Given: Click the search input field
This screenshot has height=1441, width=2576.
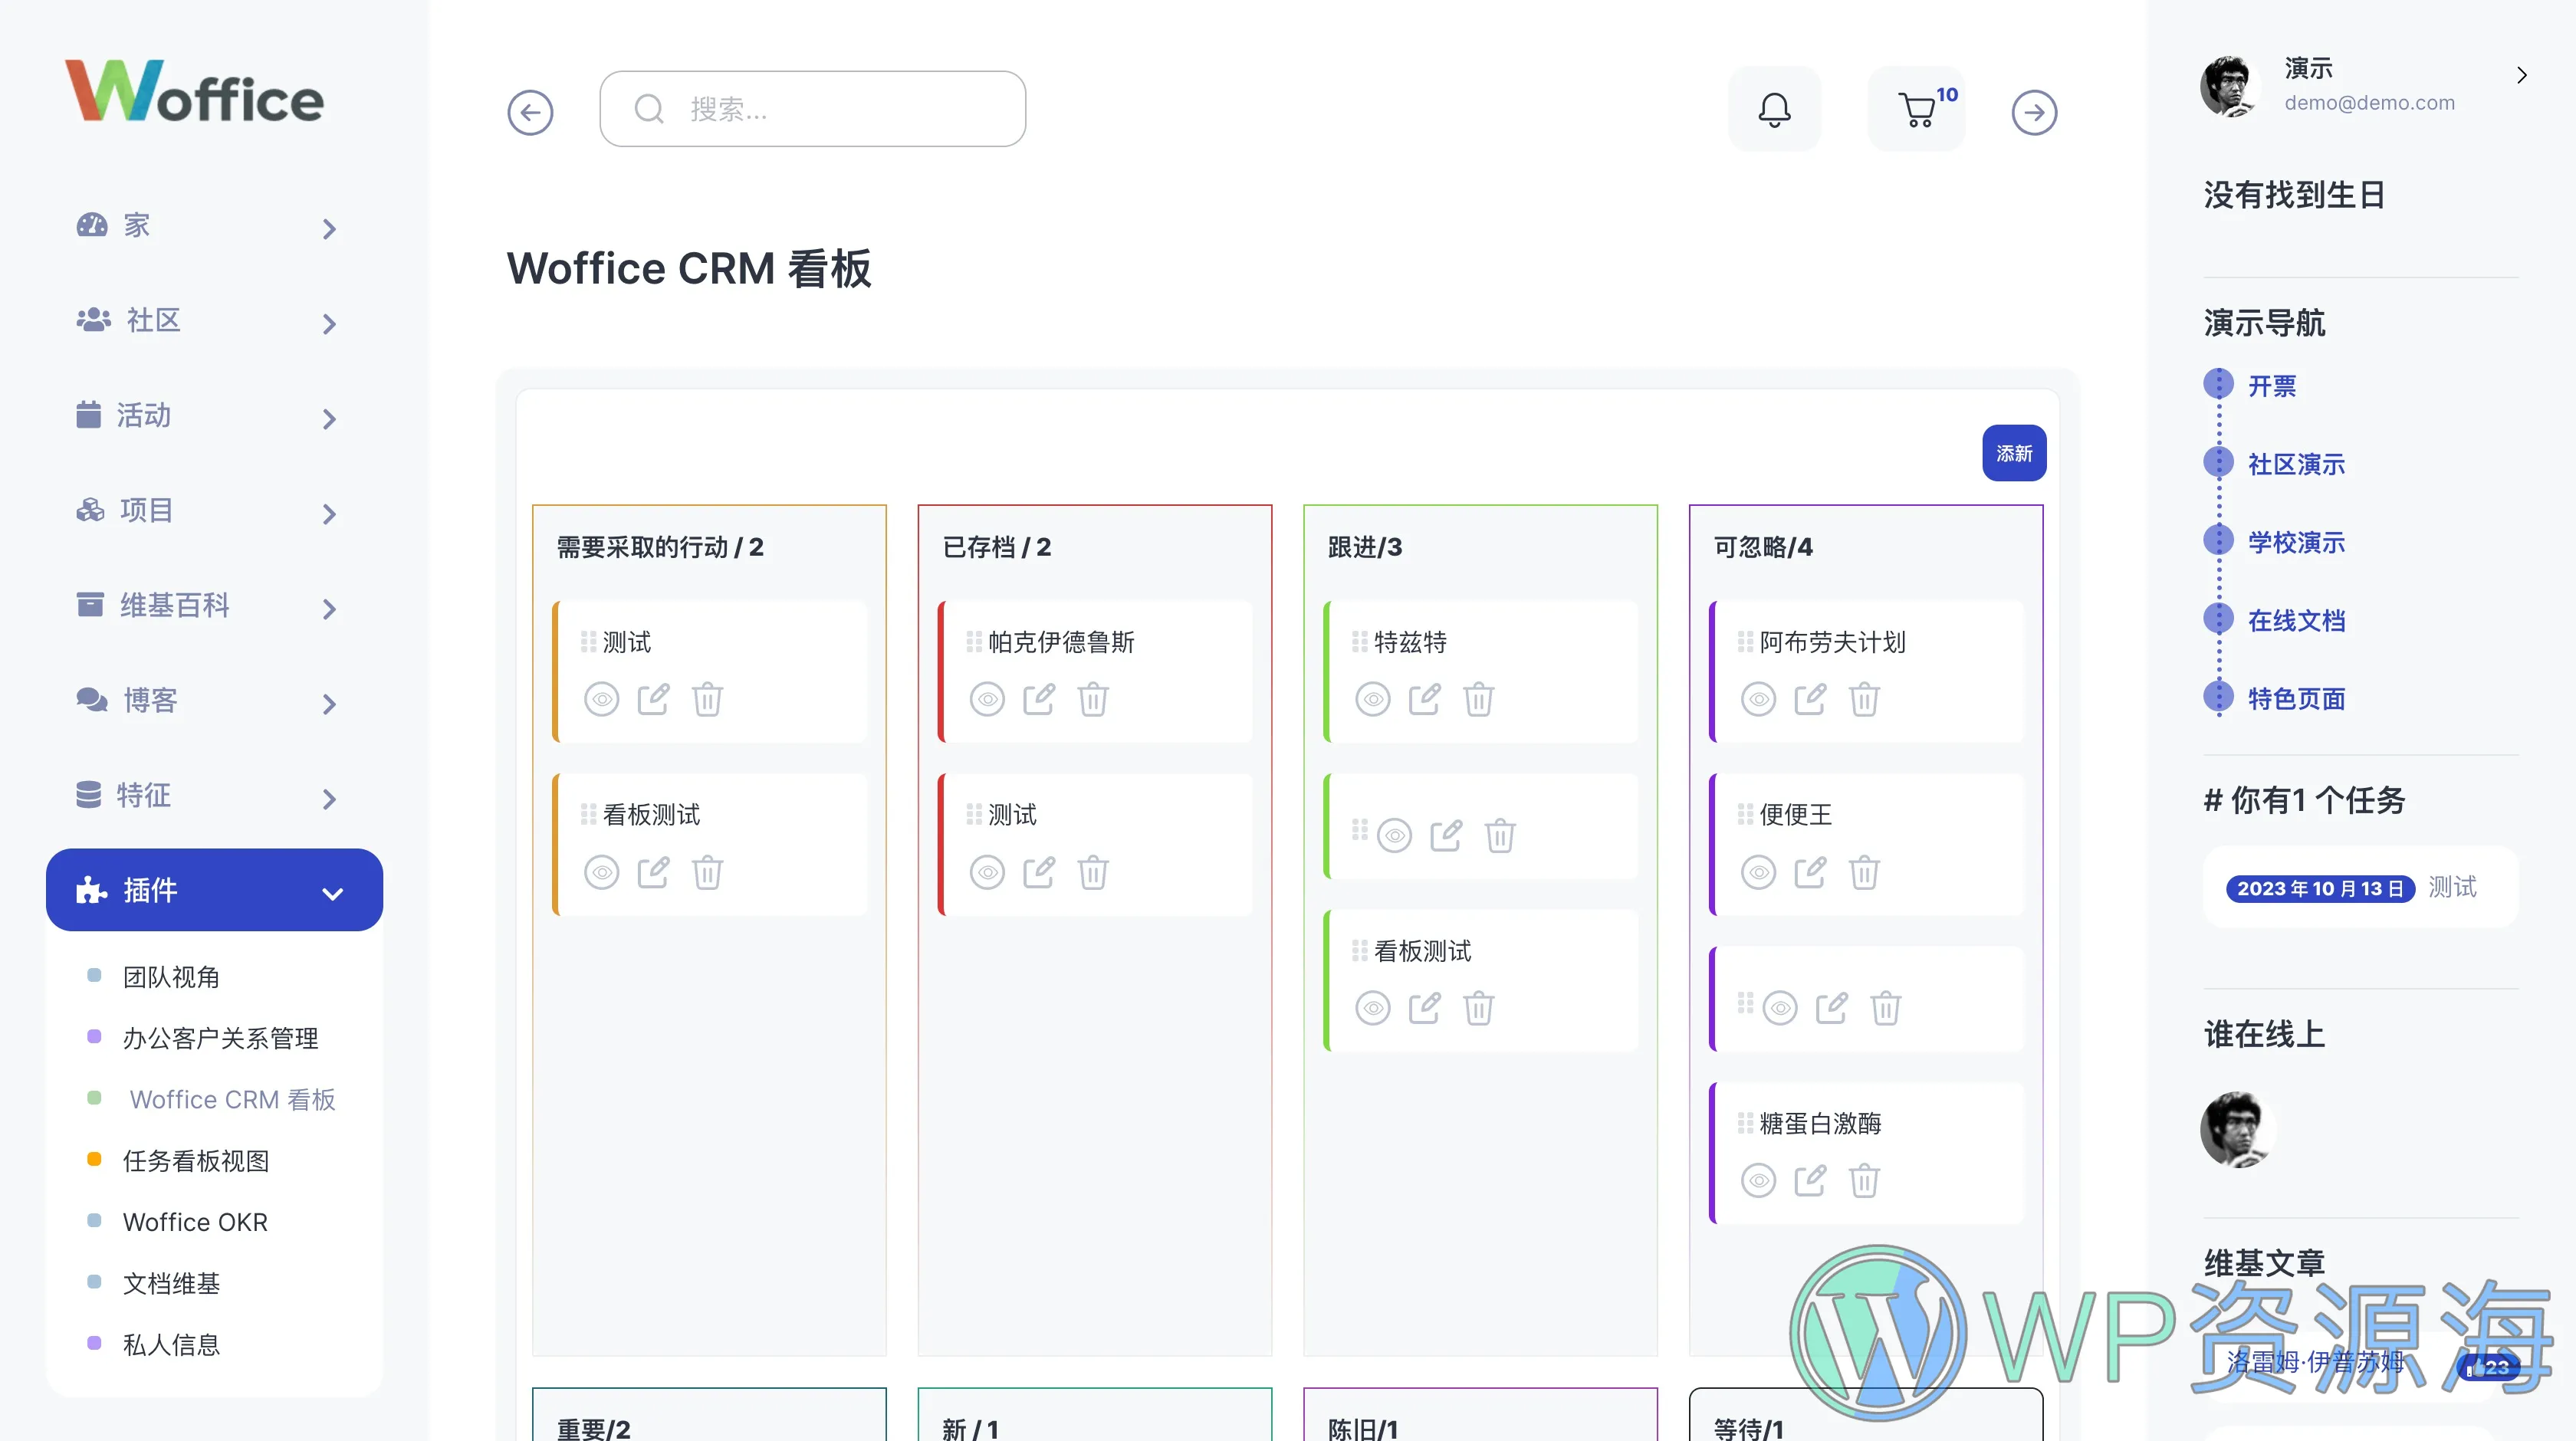Looking at the screenshot, I should click(x=812, y=109).
